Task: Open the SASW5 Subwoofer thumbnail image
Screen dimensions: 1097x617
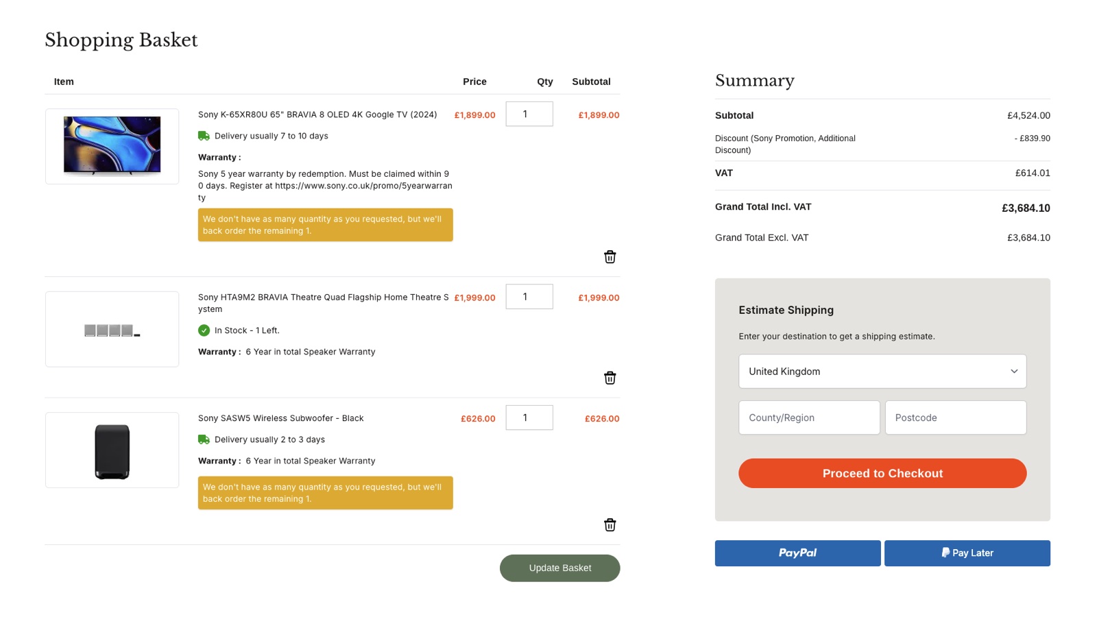Action: click(112, 450)
